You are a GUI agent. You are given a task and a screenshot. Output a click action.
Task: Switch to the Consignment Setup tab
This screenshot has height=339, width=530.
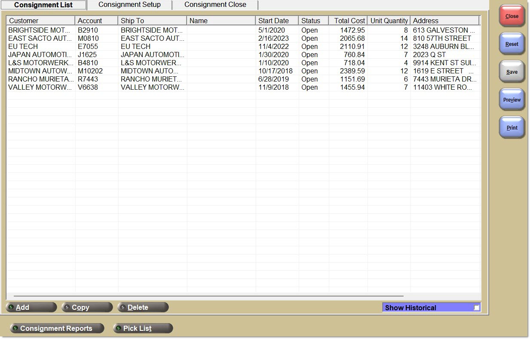click(x=129, y=5)
